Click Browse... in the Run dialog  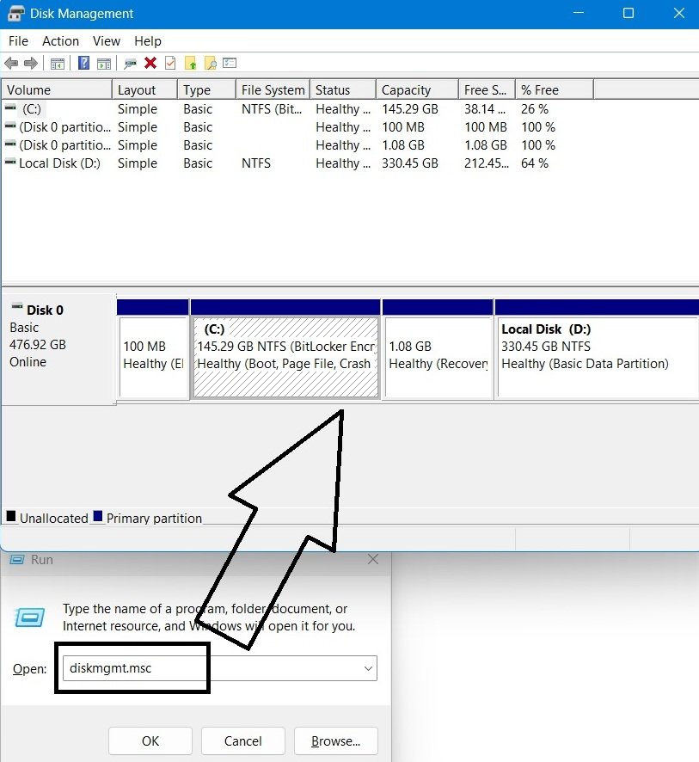pyautogui.click(x=336, y=741)
